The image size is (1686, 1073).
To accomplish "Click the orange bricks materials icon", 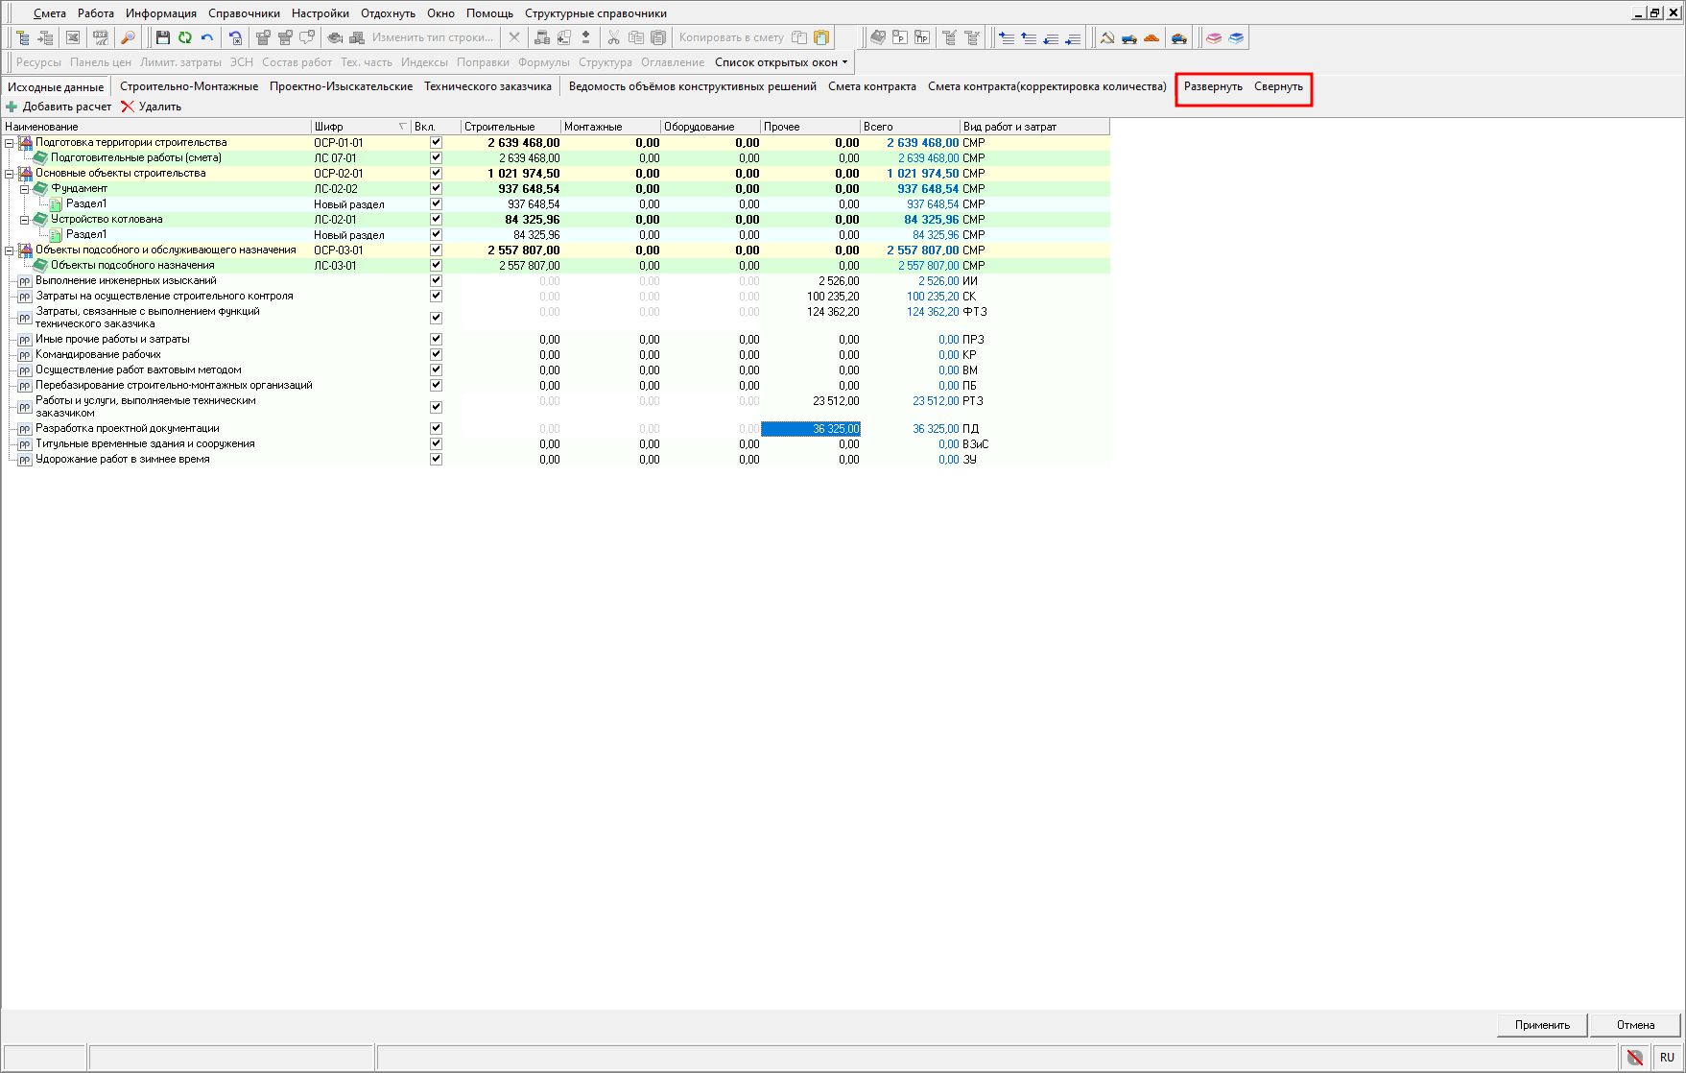I will click(1152, 37).
